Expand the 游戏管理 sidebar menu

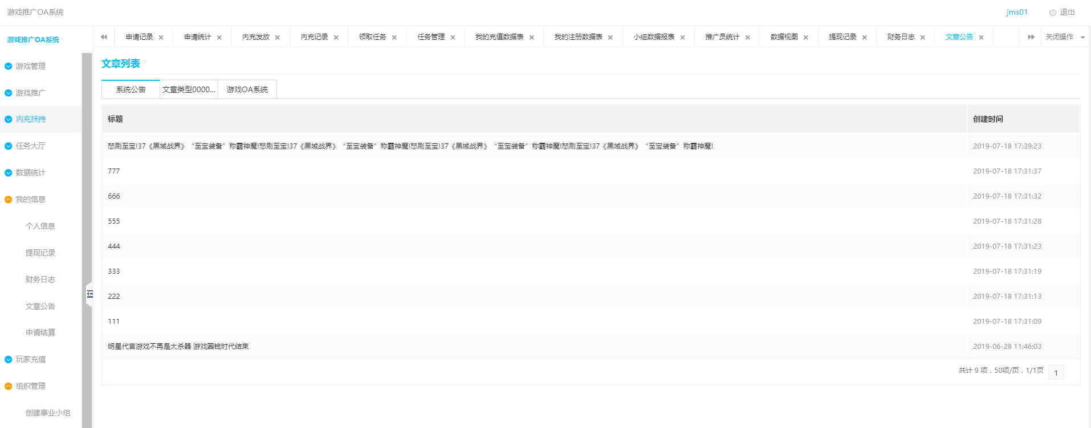[x=31, y=66]
